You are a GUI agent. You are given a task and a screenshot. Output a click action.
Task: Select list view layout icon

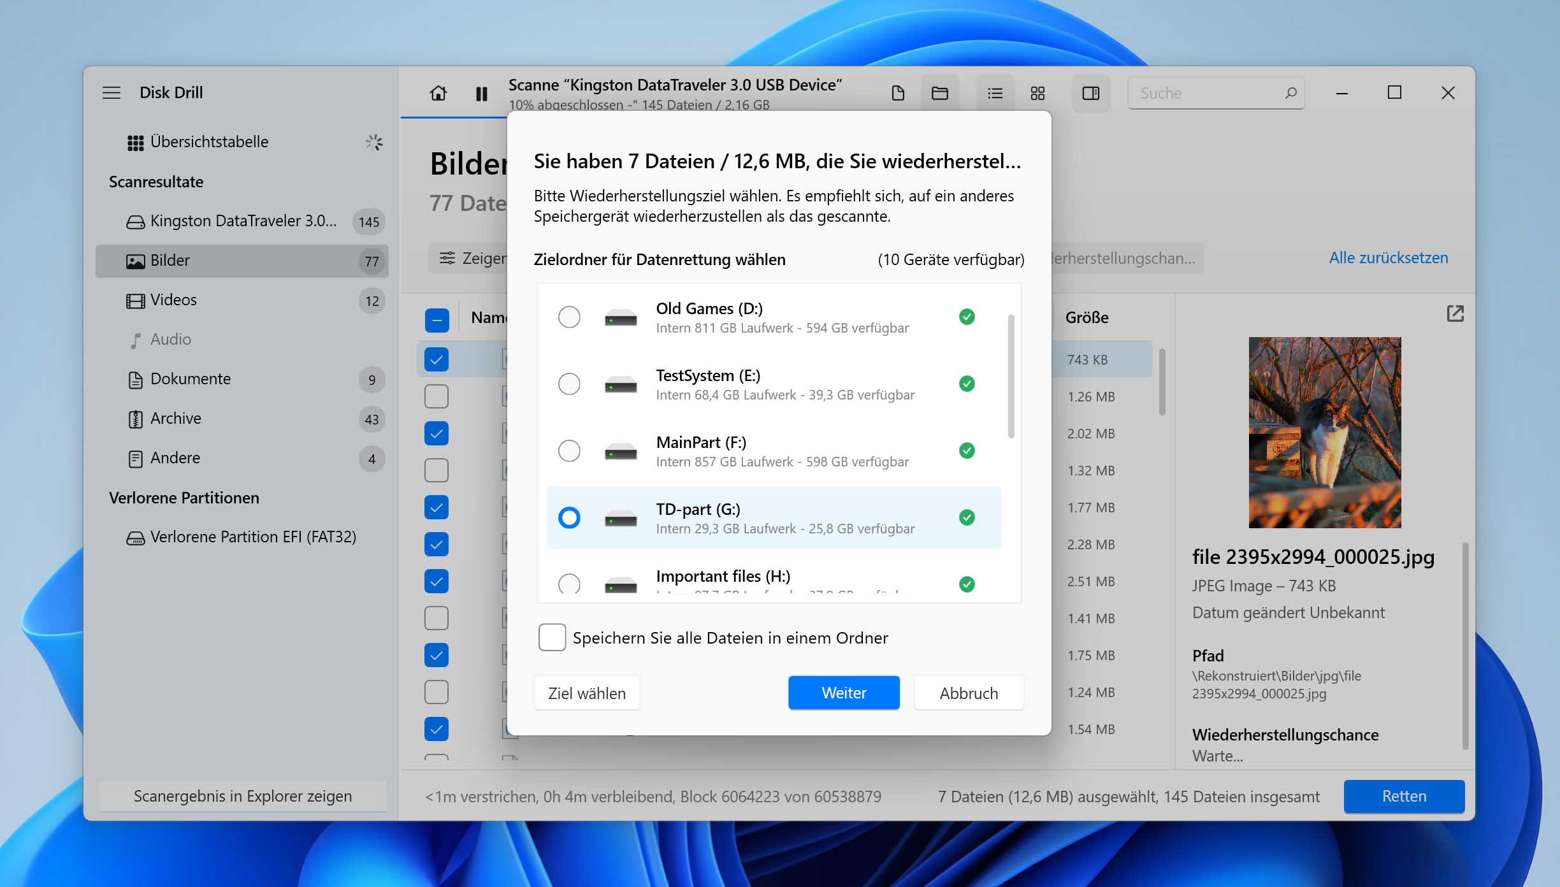pyautogui.click(x=995, y=93)
